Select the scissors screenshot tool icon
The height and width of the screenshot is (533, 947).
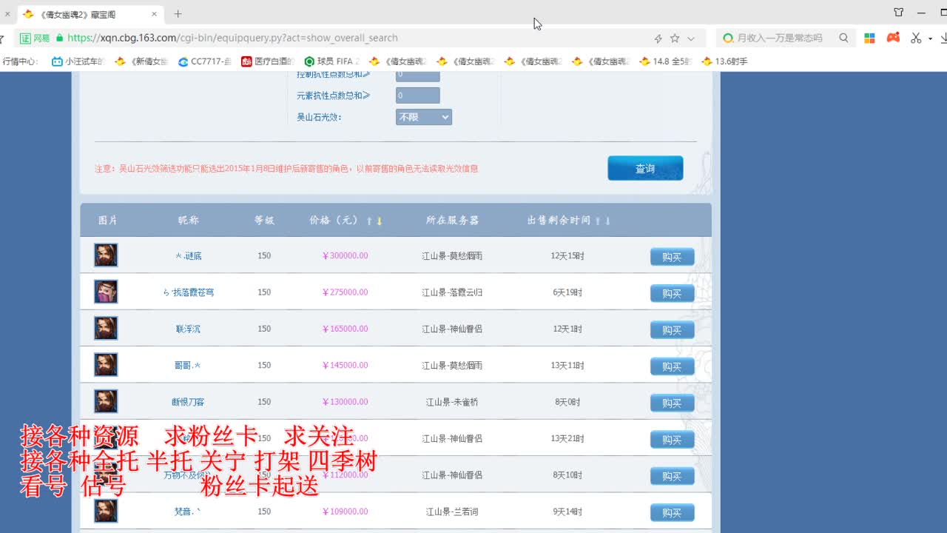914,37
